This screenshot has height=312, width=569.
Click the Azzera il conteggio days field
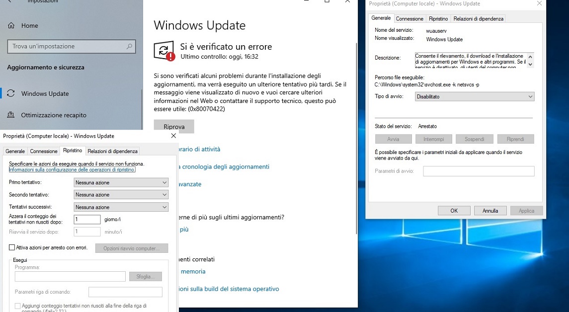click(x=87, y=219)
